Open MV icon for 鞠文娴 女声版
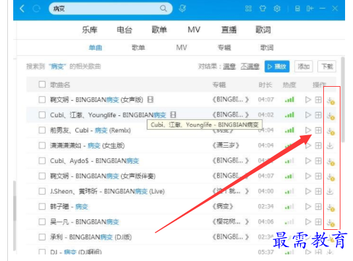The height and width of the screenshot is (261, 353). [x=150, y=99]
